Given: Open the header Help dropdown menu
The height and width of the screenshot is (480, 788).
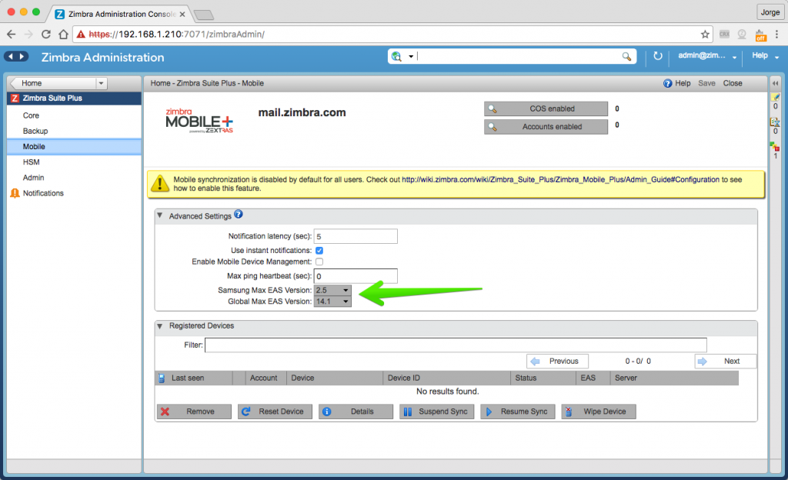Looking at the screenshot, I should point(766,56).
